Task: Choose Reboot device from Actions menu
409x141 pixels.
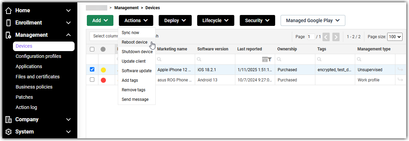Action: coord(137,42)
